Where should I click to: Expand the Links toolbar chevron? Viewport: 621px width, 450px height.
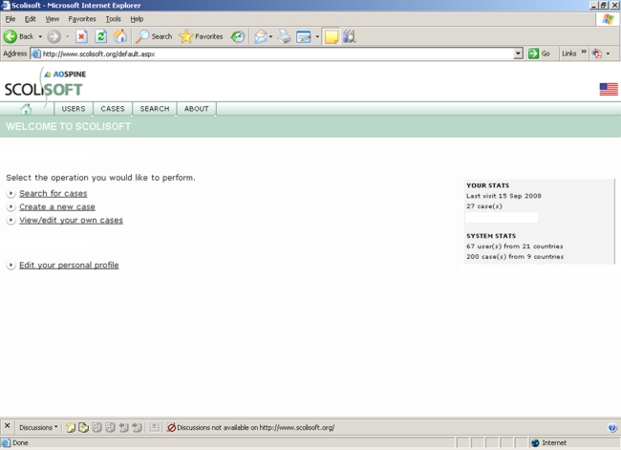coord(584,52)
